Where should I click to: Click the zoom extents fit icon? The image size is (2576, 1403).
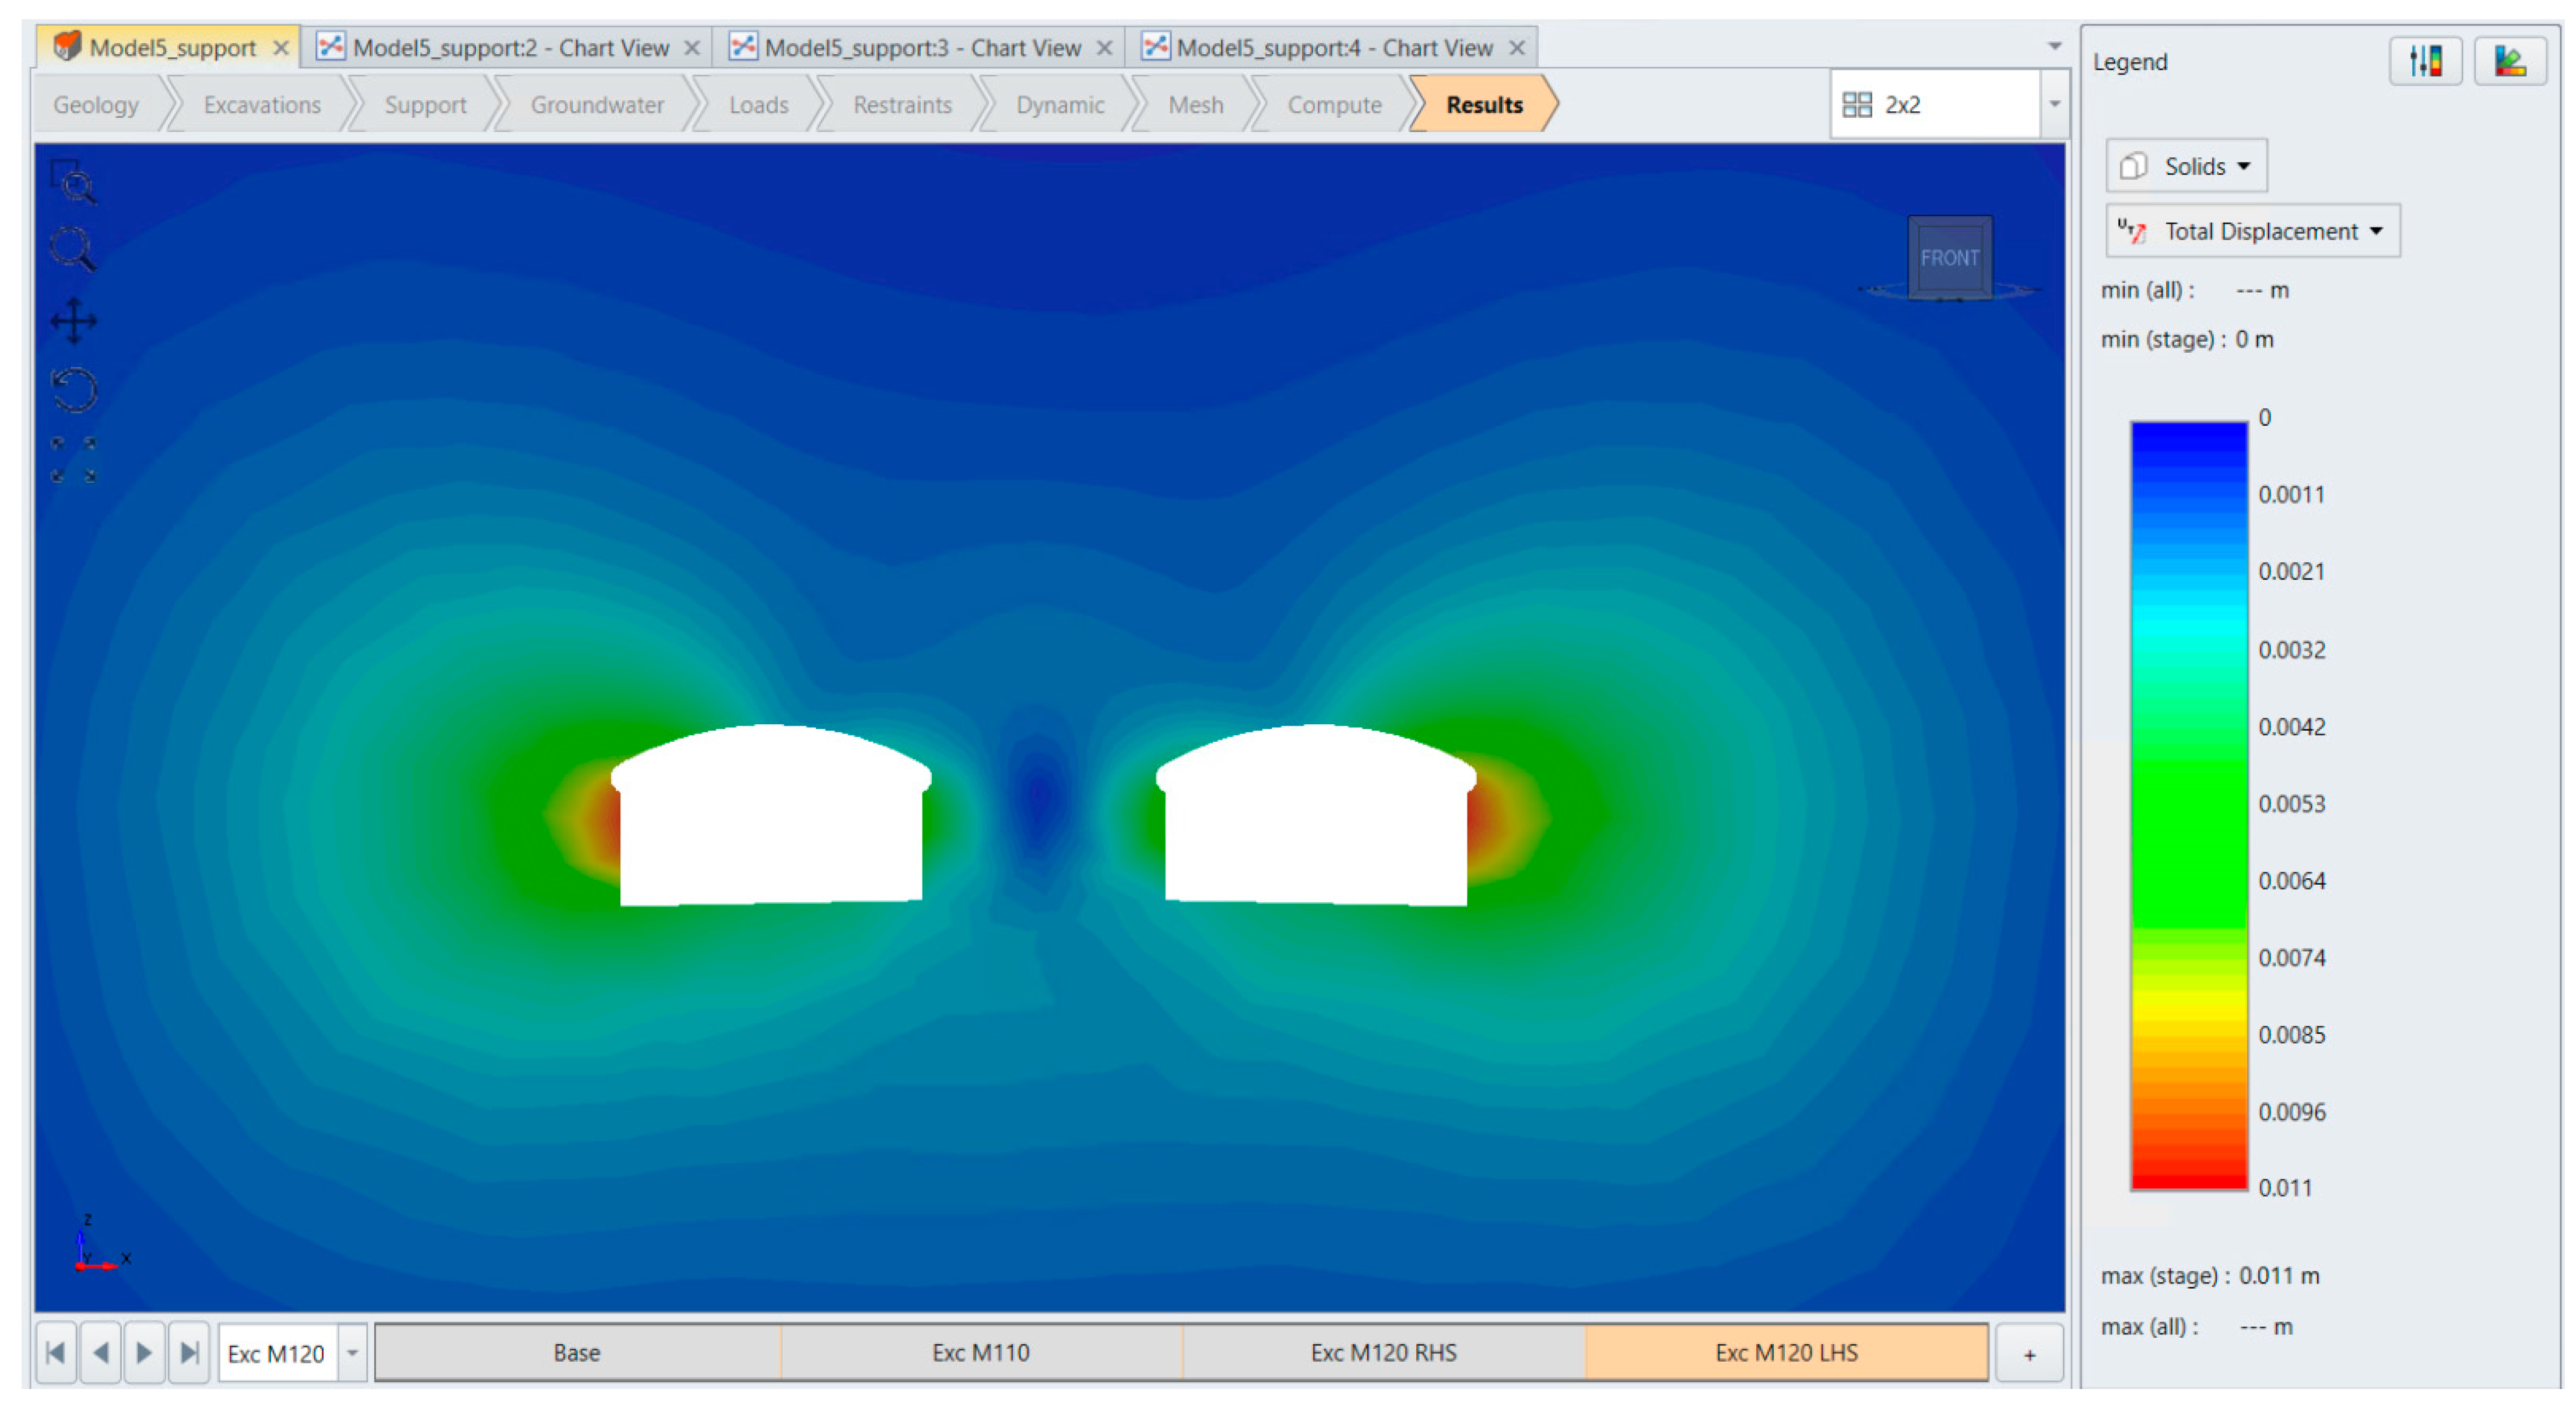74,459
